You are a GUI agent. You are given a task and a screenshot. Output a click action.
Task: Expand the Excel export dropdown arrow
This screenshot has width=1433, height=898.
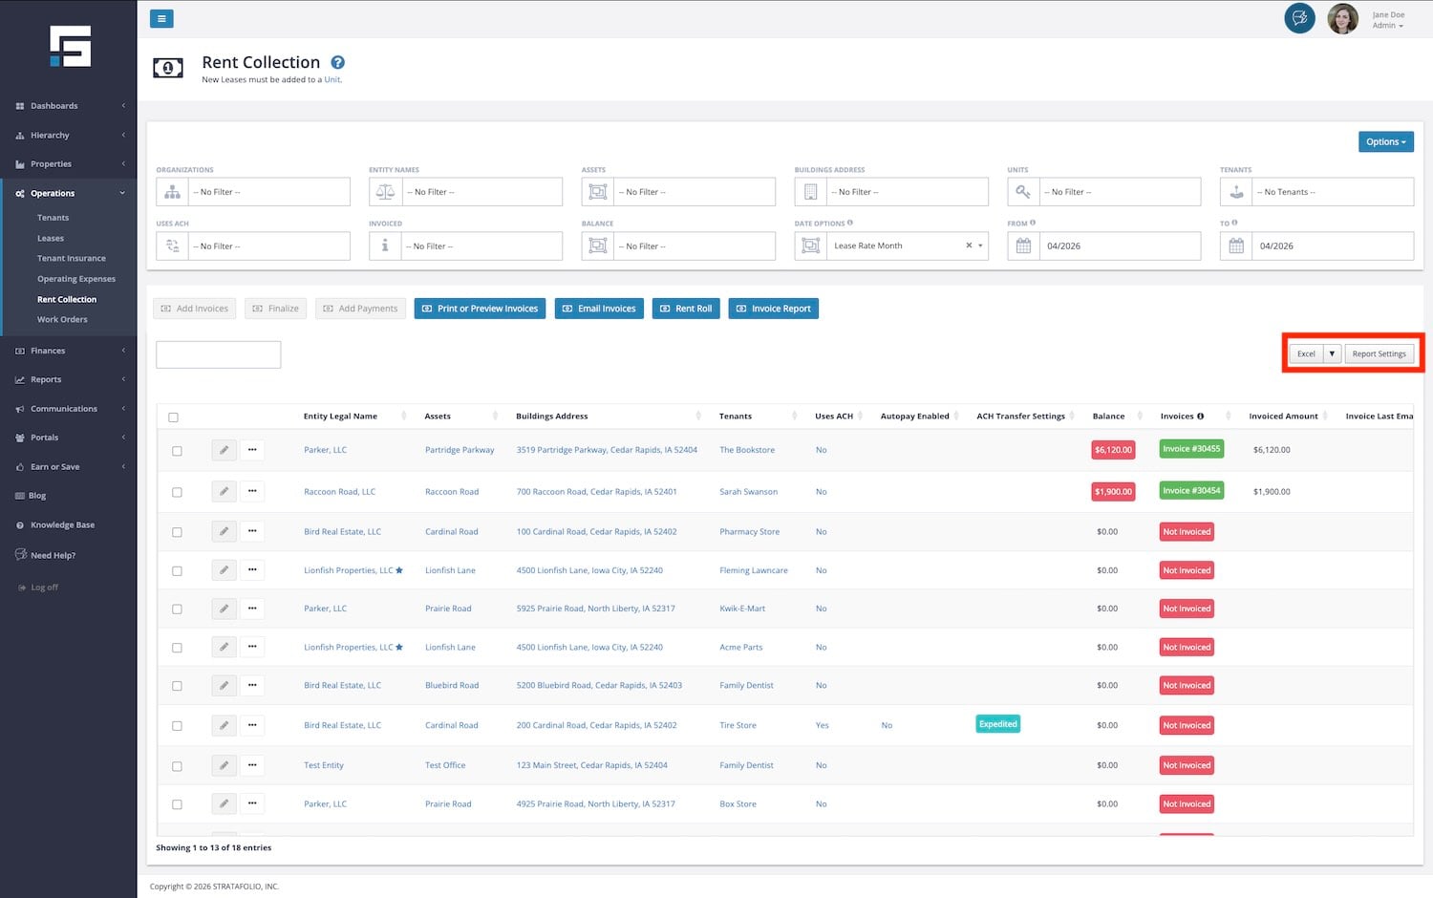pos(1332,353)
